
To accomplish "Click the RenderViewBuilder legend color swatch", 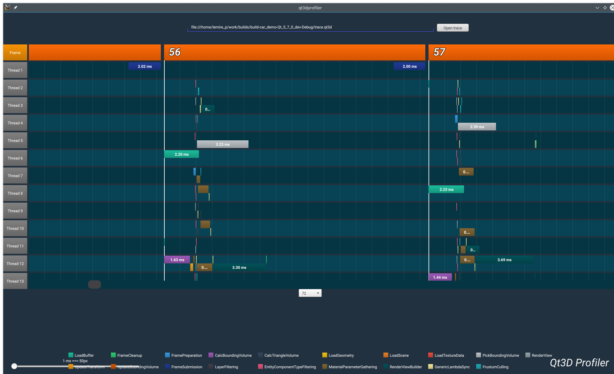I will (x=386, y=367).
